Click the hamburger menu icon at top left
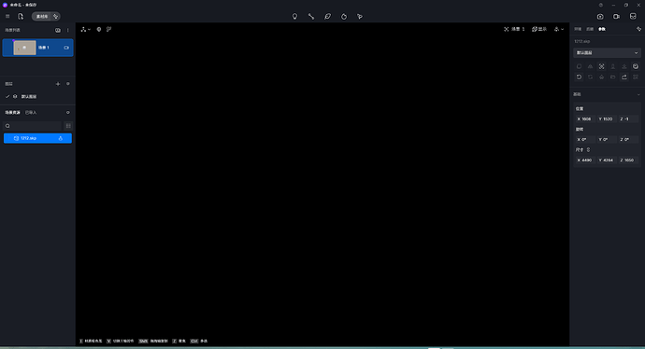Screen dimensions: 645x349 [7, 17]
